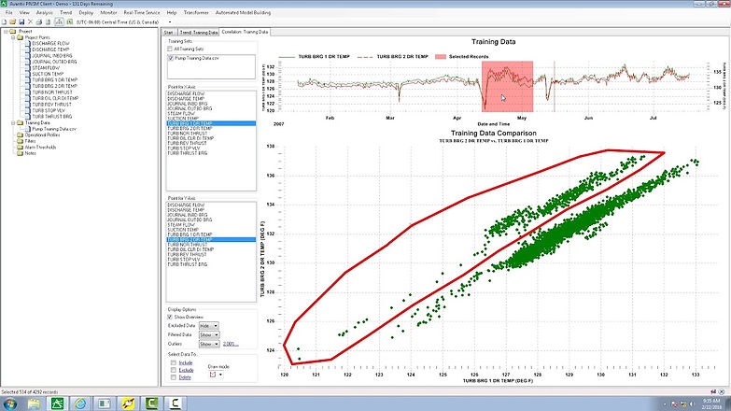This screenshot has width=731, height=411.
Task: Click the Delete X toolbar icon
Action: point(30,21)
